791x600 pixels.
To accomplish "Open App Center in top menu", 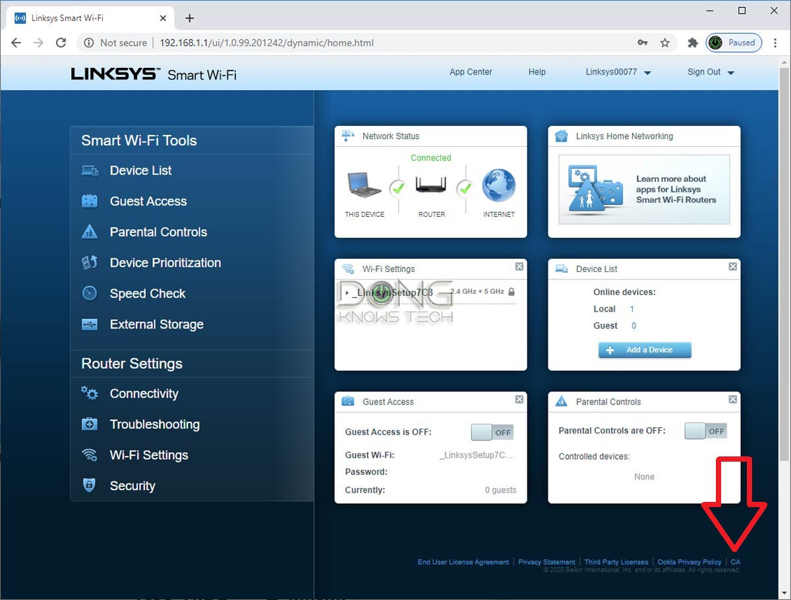I will point(471,72).
